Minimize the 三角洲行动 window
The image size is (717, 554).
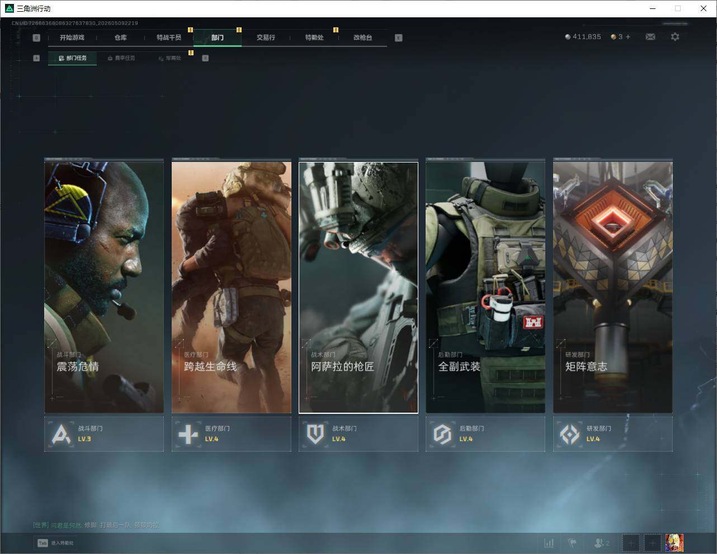tap(653, 8)
